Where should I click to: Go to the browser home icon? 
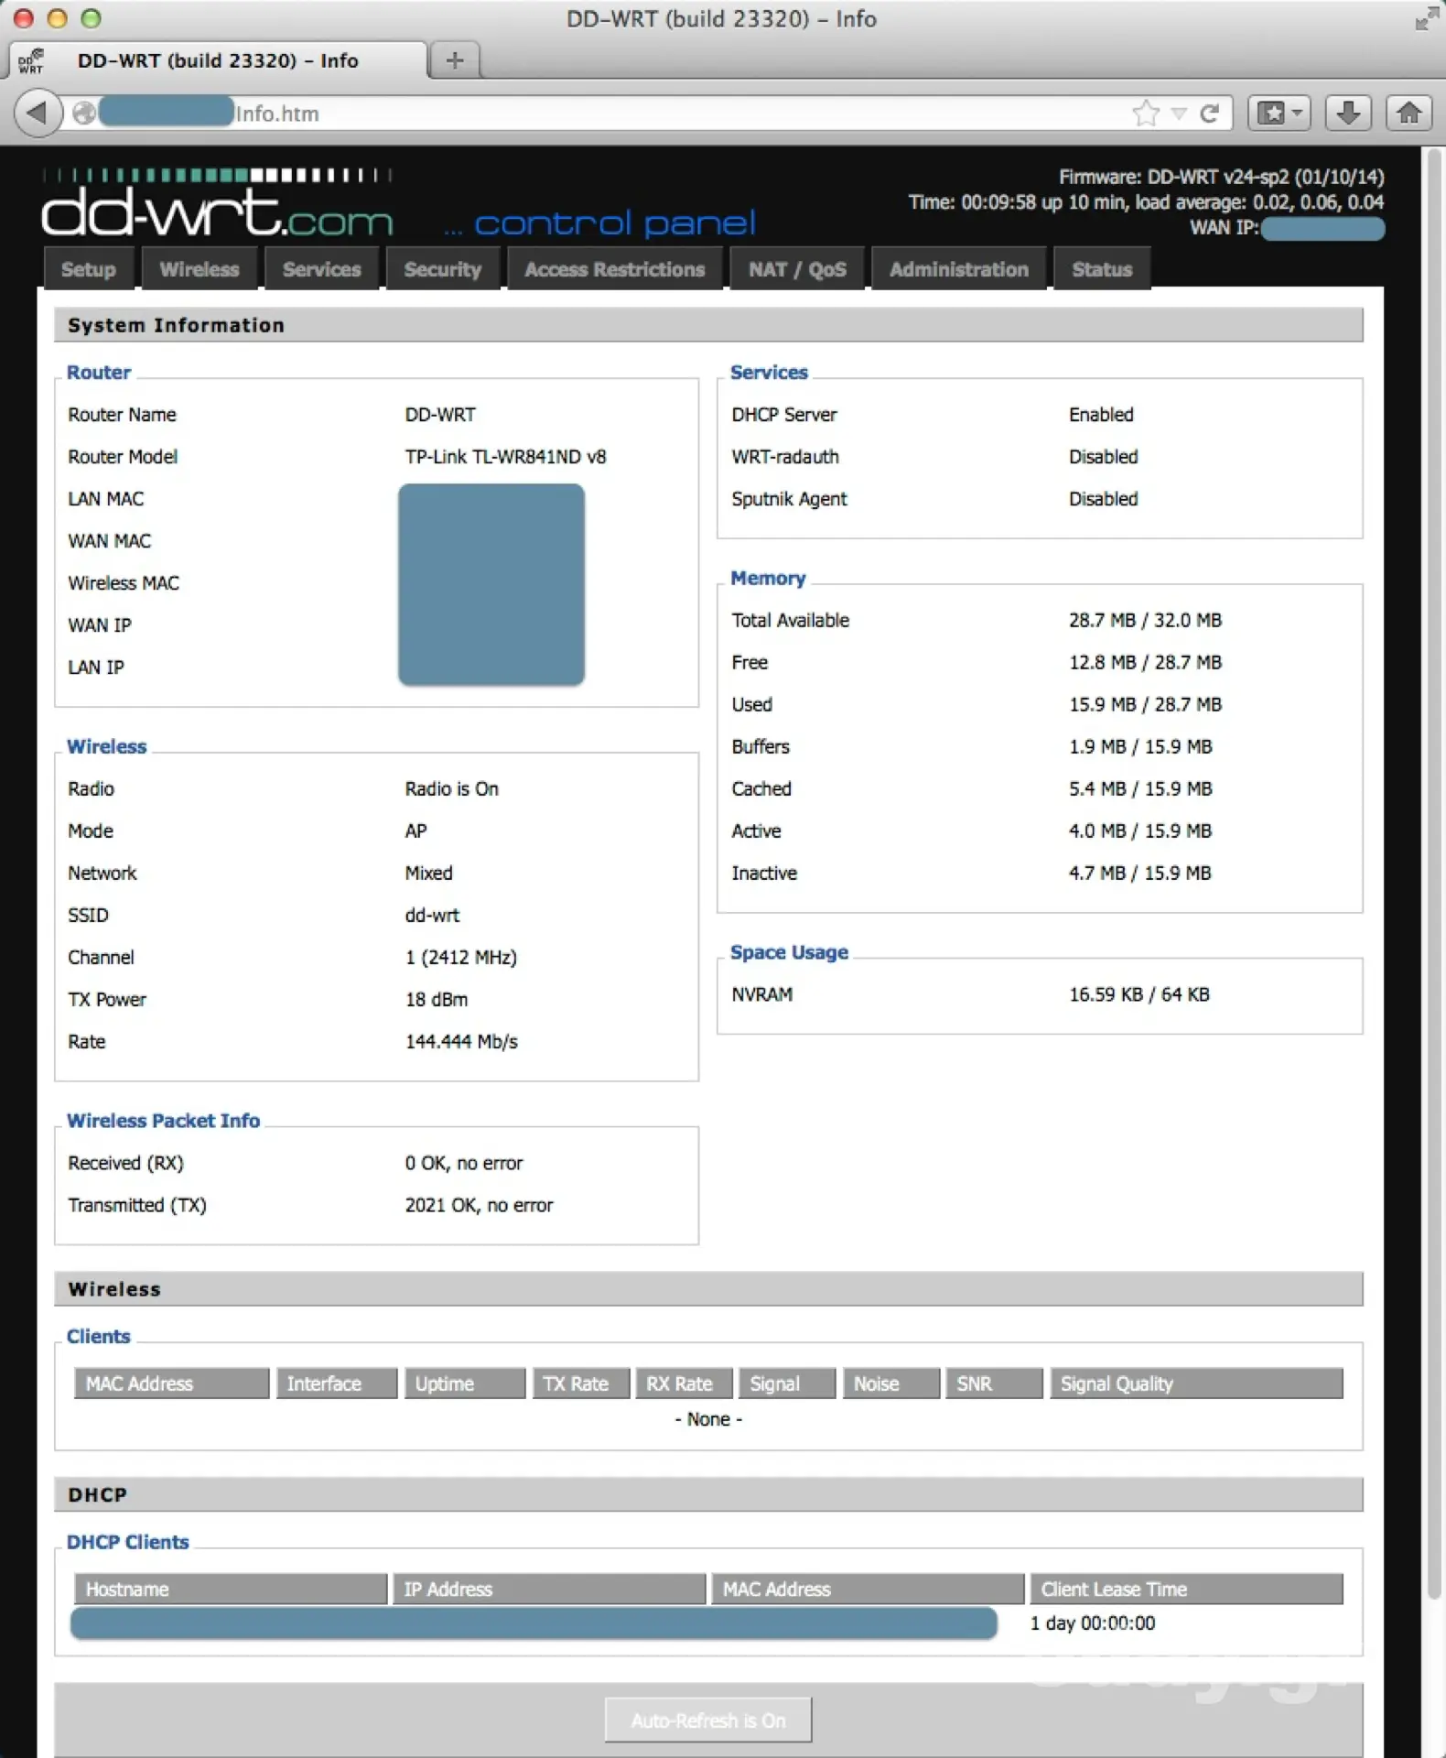pos(1408,114)
